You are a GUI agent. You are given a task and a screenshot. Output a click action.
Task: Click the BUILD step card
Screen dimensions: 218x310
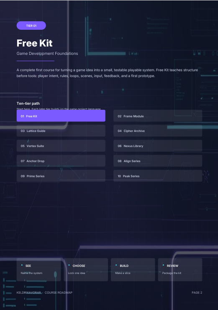coord(133,270)
